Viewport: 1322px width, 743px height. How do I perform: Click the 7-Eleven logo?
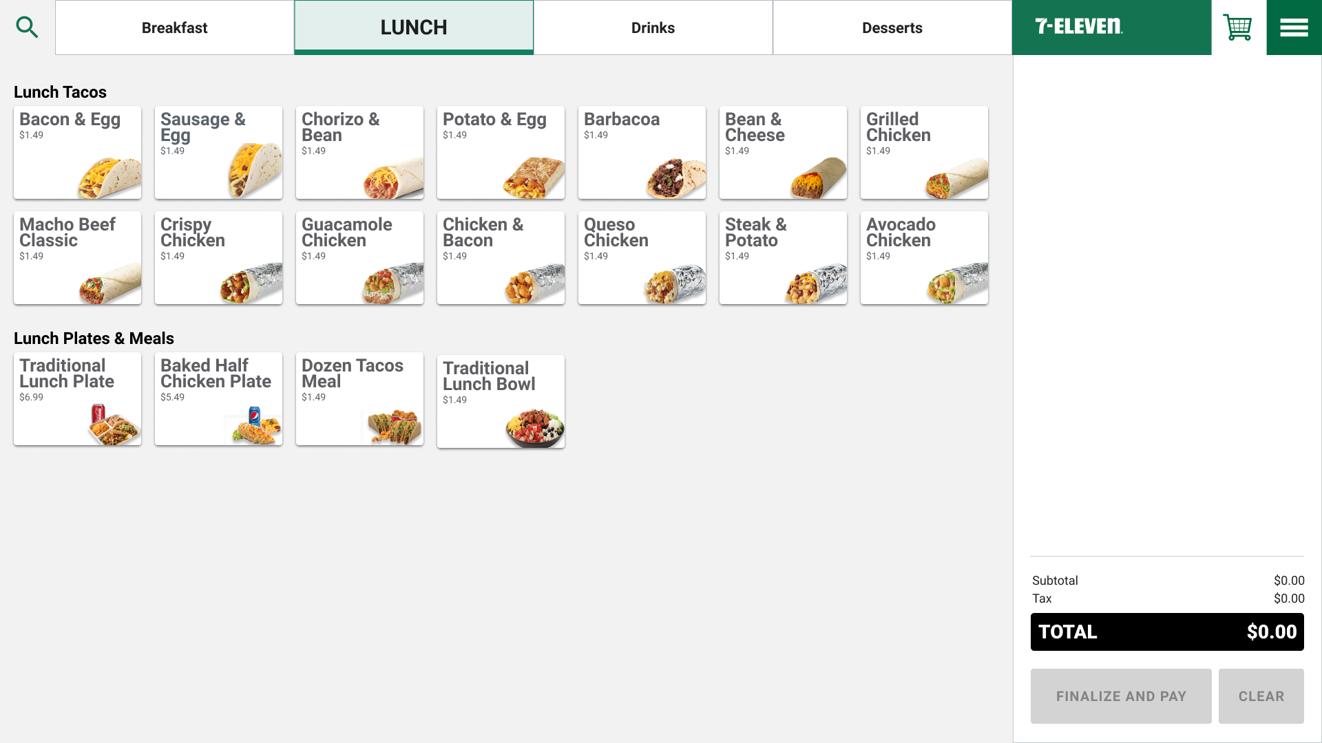(1079, 27)
